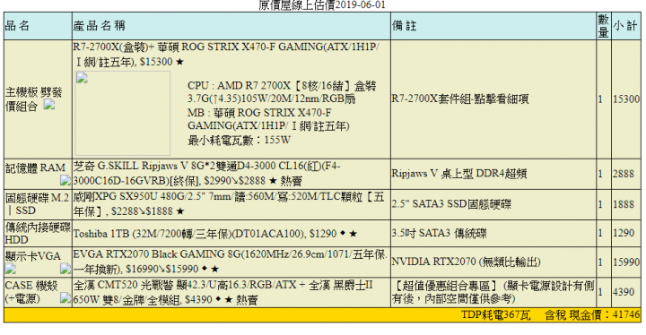The height and width of the screenshot is (335, 646).
Task: Click the 含稅 現金價：41746 total
Action: point(592,315)
